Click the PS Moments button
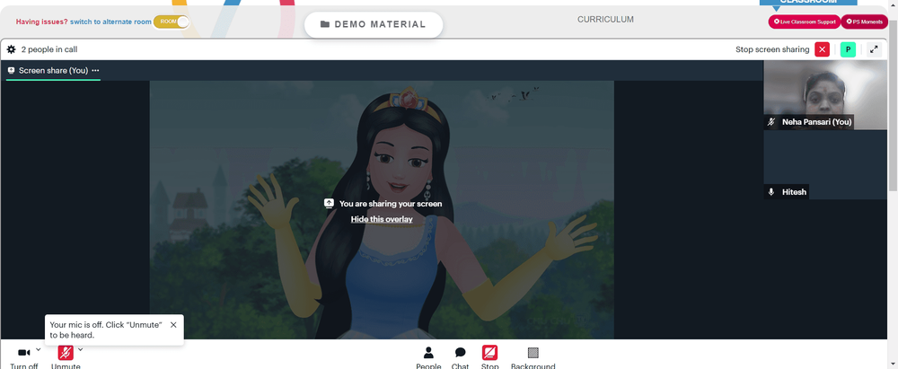Screen dimensions: 898x369 point(864,22)
